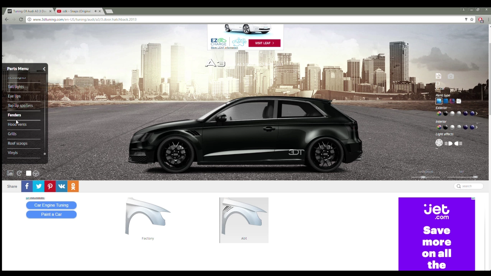Close the Tuning Of Audi A3 tab
Viewport: 491px width, 276px height.
(50, 11)
